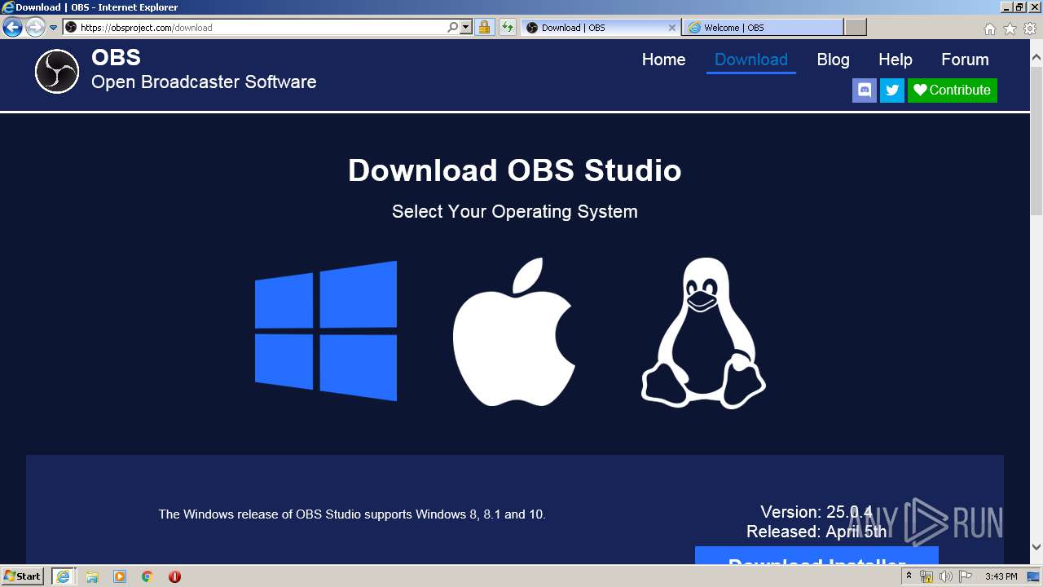Click the refresh page icon

click(508, 27)
